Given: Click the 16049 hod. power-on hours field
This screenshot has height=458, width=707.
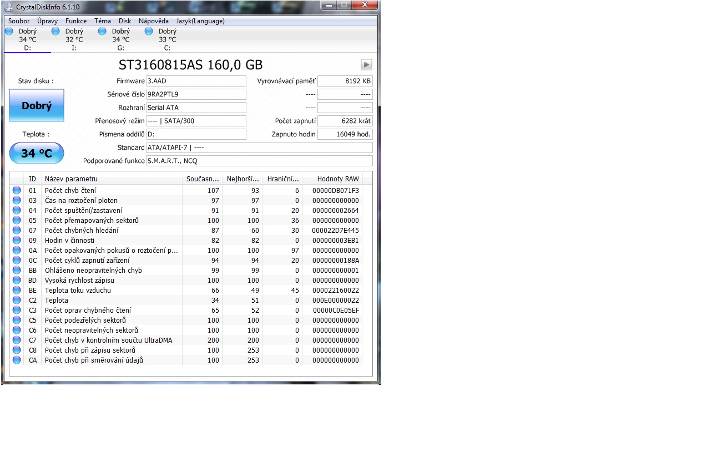Looking at the screenshot, I should click(345, 134).
